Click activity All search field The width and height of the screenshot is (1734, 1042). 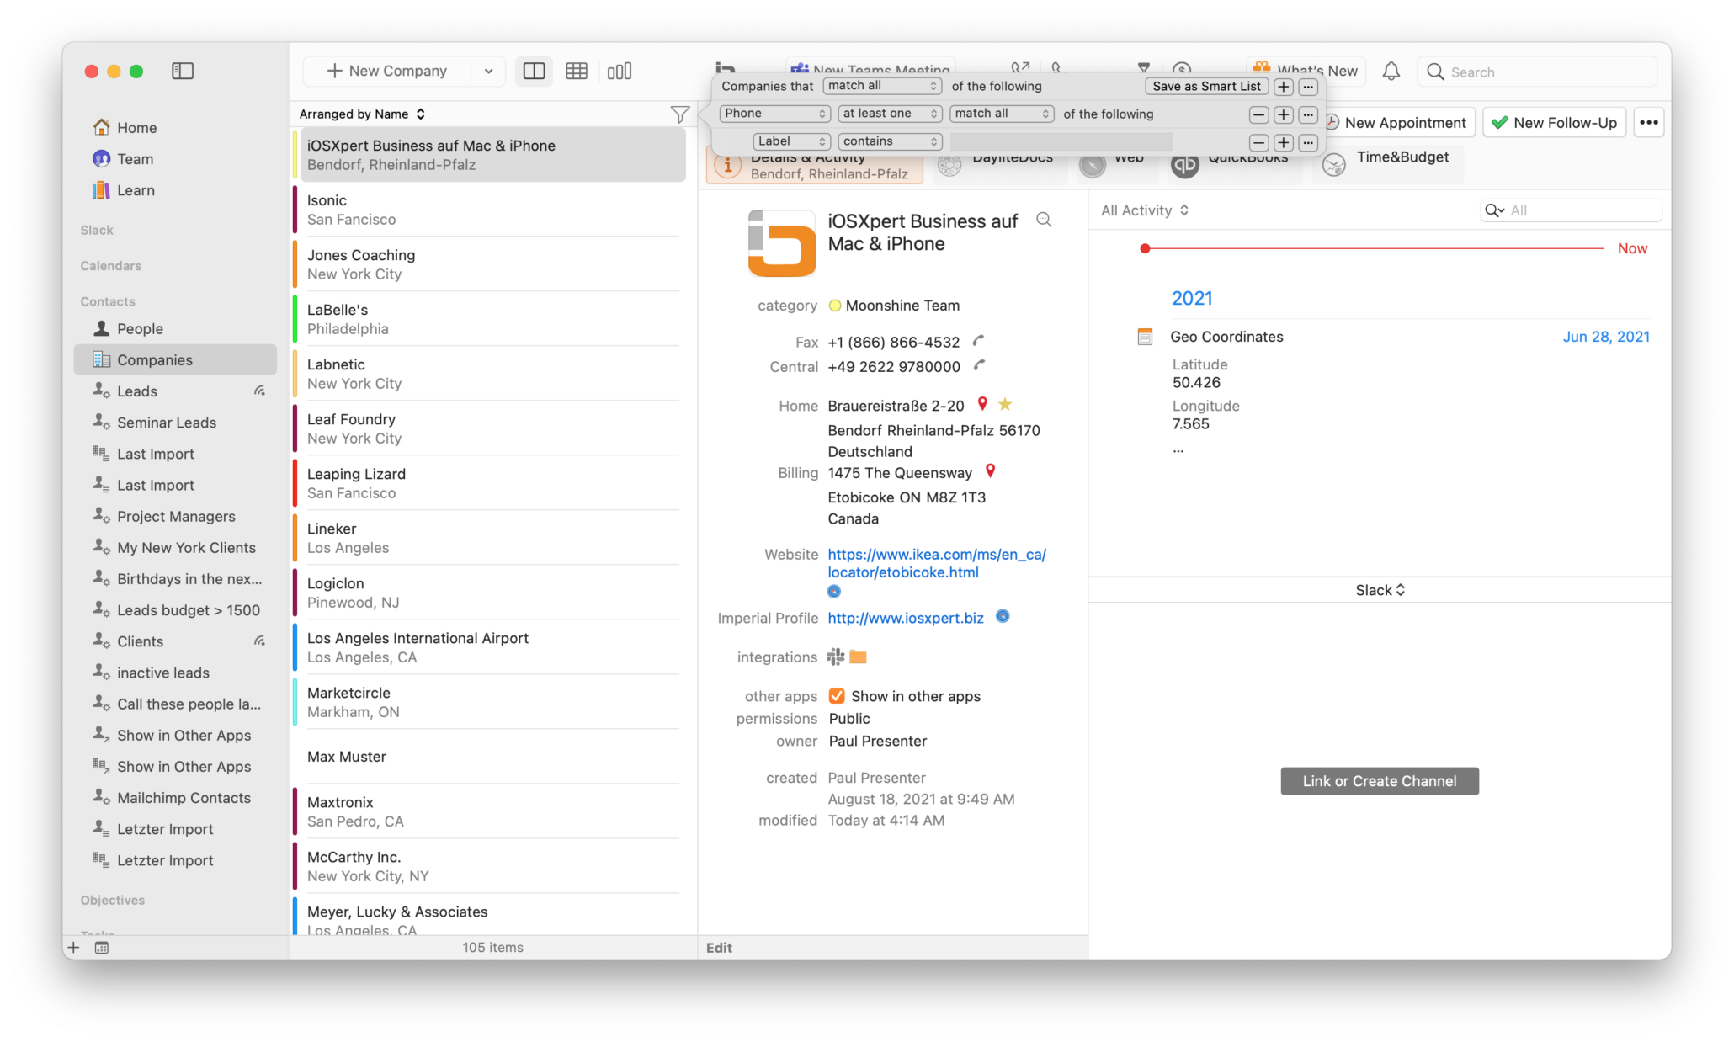(x=1571, y=210)
